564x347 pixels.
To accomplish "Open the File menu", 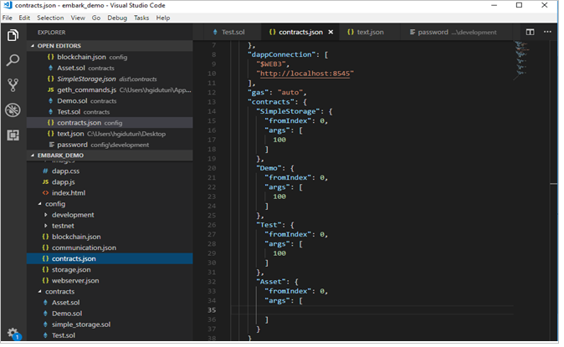I will (x=8, y=18).
